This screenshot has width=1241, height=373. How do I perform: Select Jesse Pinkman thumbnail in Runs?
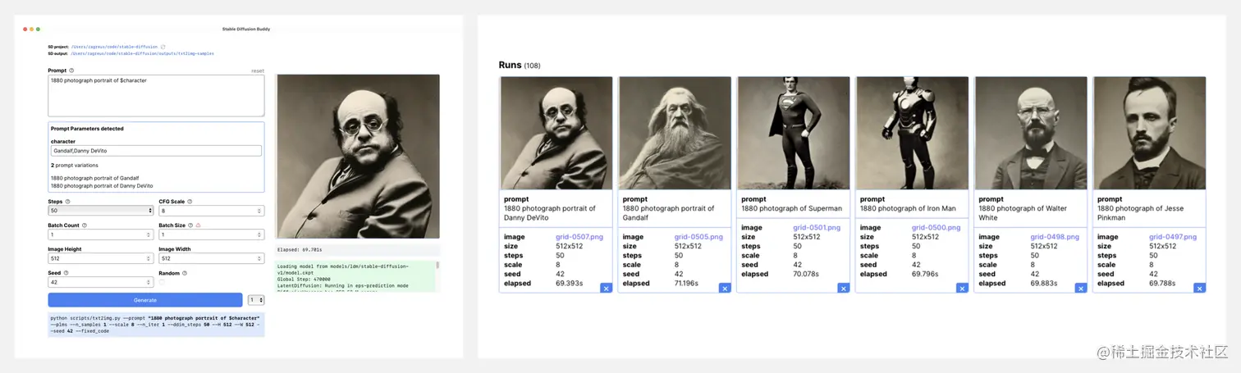1149,133
